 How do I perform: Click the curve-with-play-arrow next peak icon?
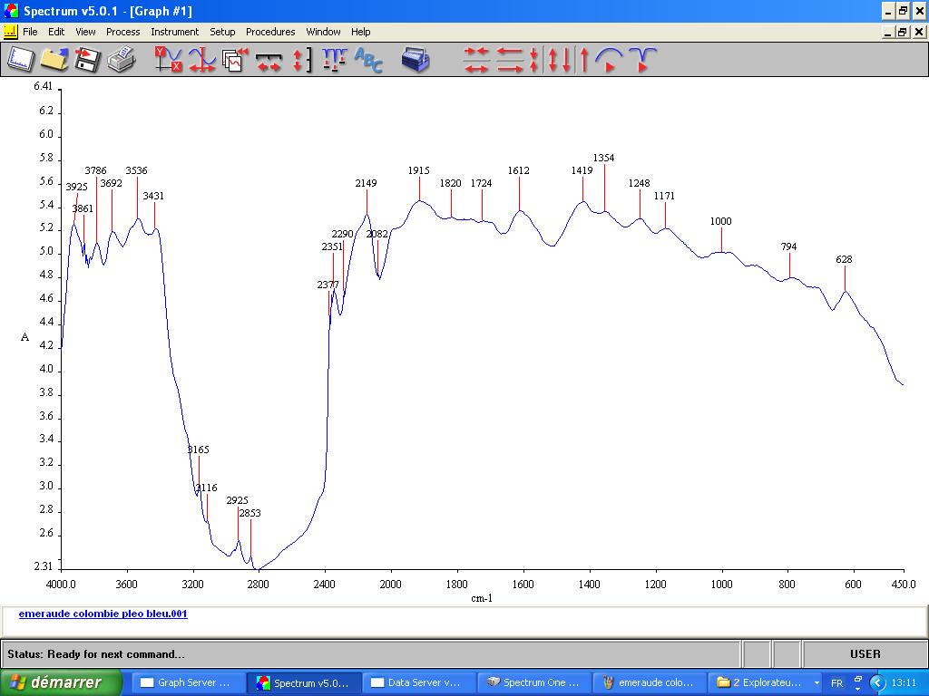pyautogui.click(x=609, y=60)
